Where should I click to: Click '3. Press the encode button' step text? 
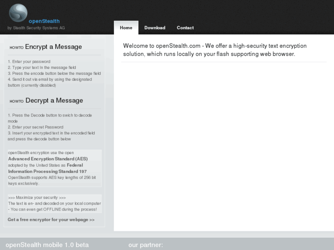click(54, 73)
